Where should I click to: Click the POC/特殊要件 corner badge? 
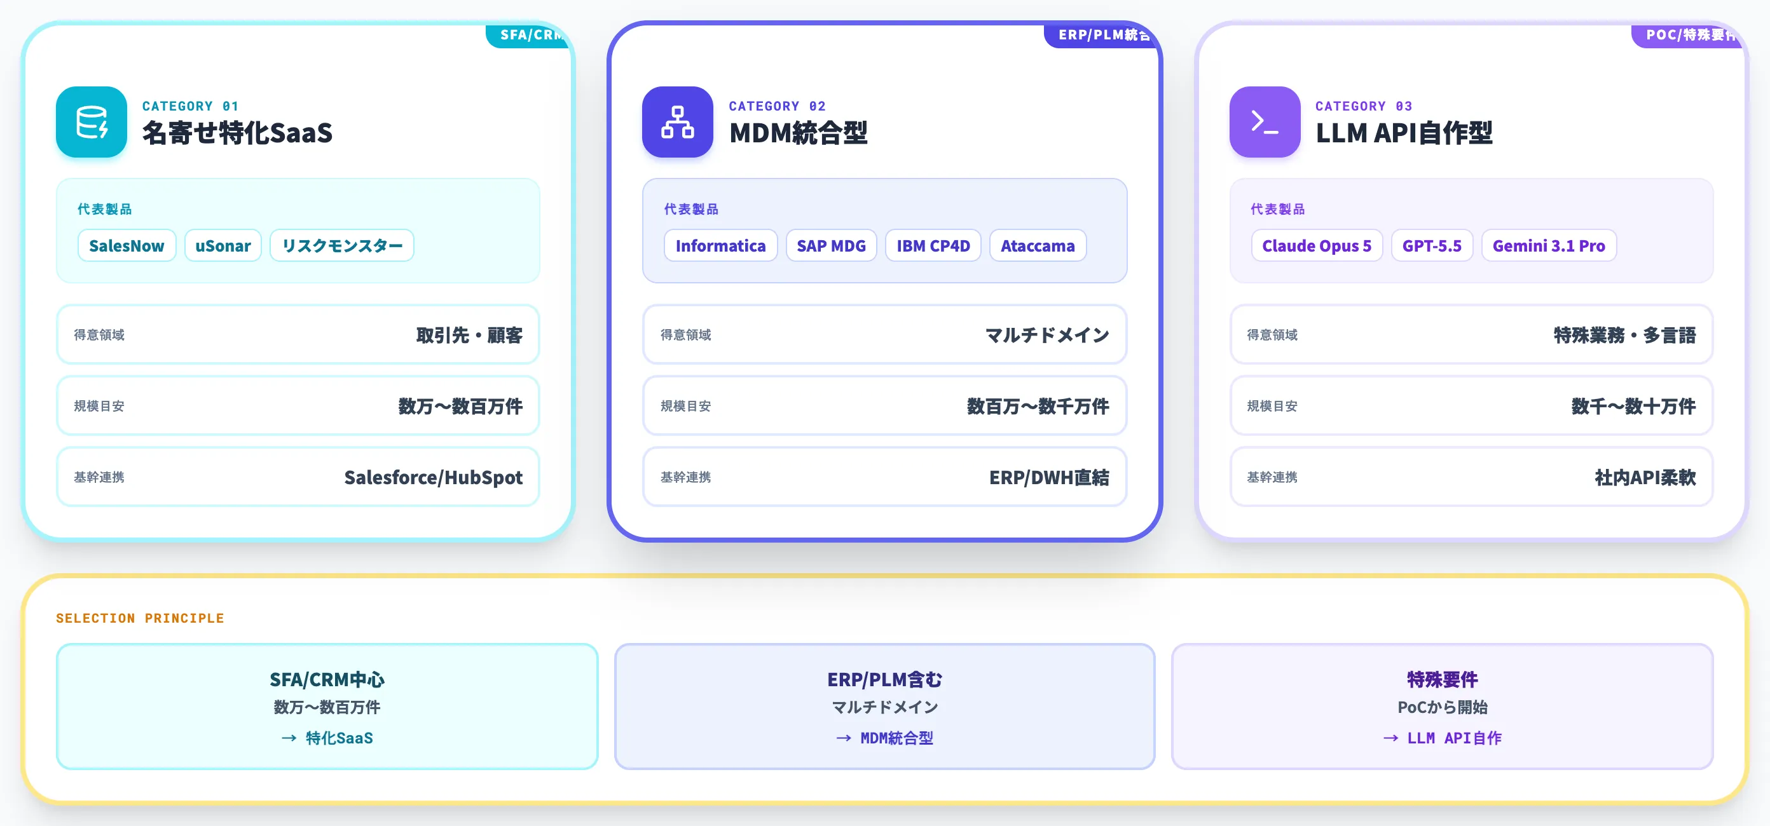pyautogui.click(x=1687, y=36)
